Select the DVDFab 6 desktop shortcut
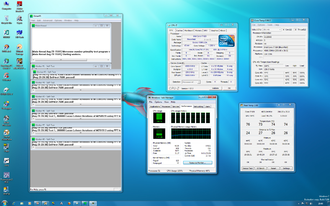330x206 pixels. (6, 48)
